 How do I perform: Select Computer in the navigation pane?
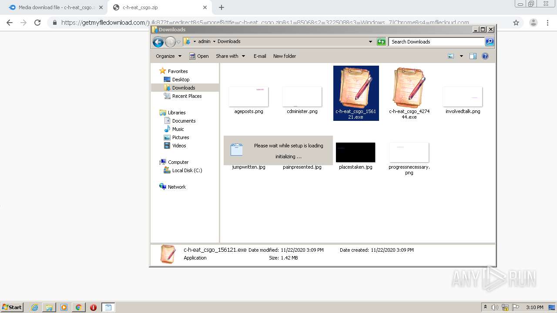[x=174, y=162]
